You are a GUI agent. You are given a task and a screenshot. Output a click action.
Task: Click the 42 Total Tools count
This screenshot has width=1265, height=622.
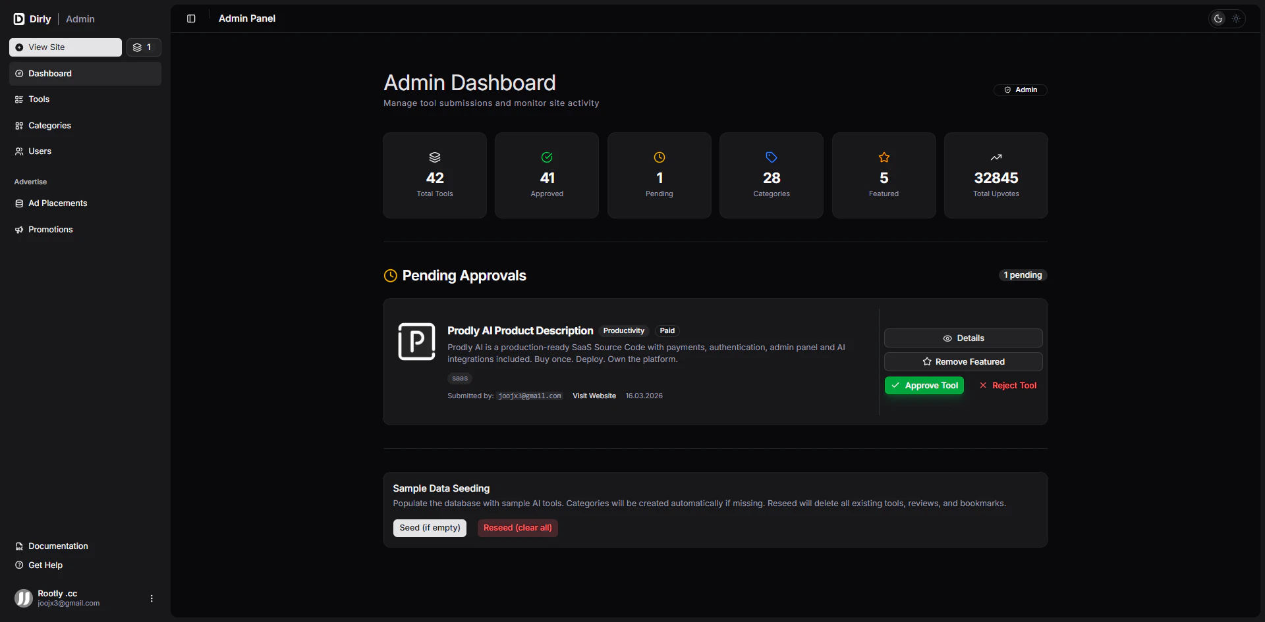coord(435,178)
